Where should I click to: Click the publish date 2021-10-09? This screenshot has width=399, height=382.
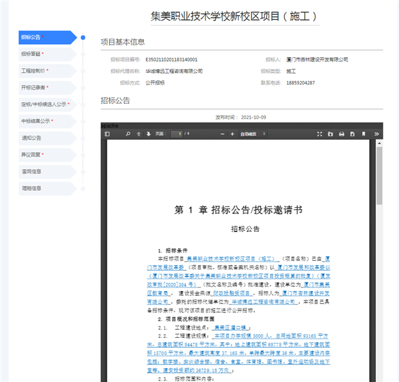pos(254,118)
